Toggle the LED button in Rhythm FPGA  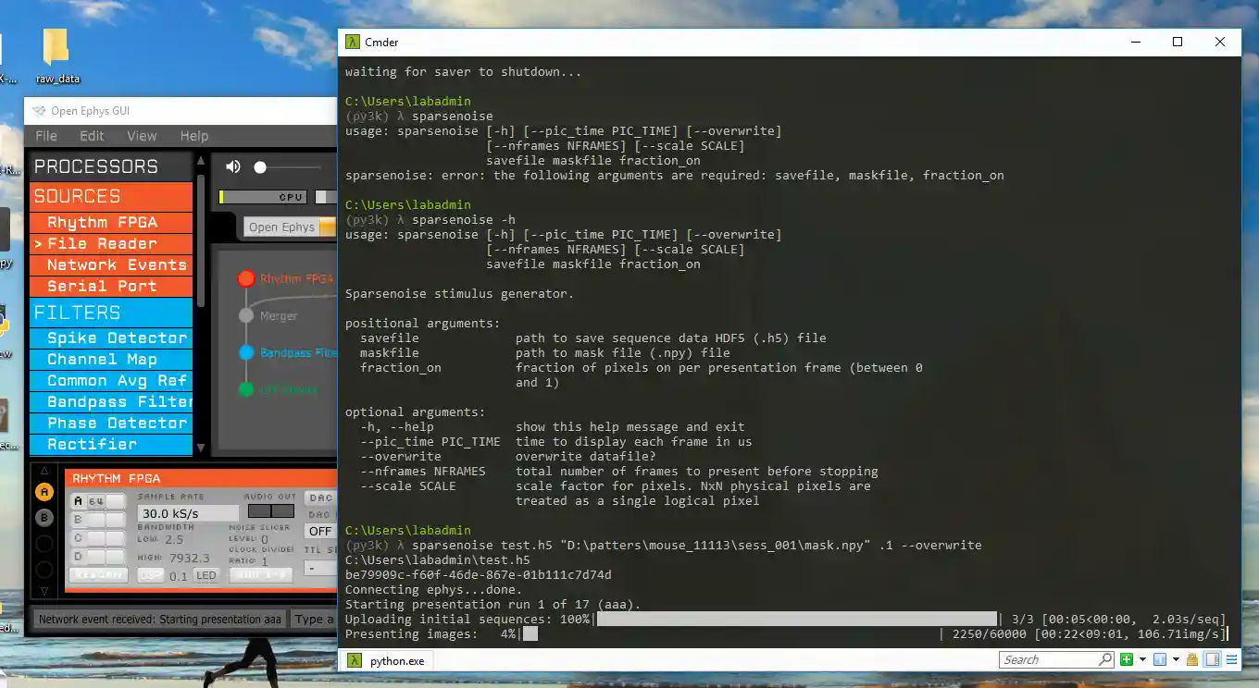[206, 575]
